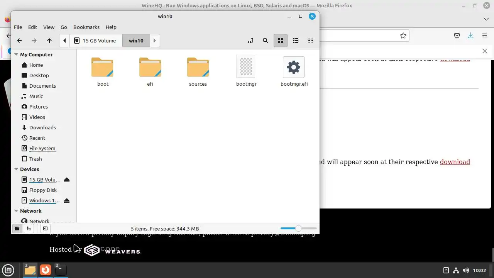List all Firefox tabs chevron
Viewport: 494px width, 278px height.
point(486,19)
